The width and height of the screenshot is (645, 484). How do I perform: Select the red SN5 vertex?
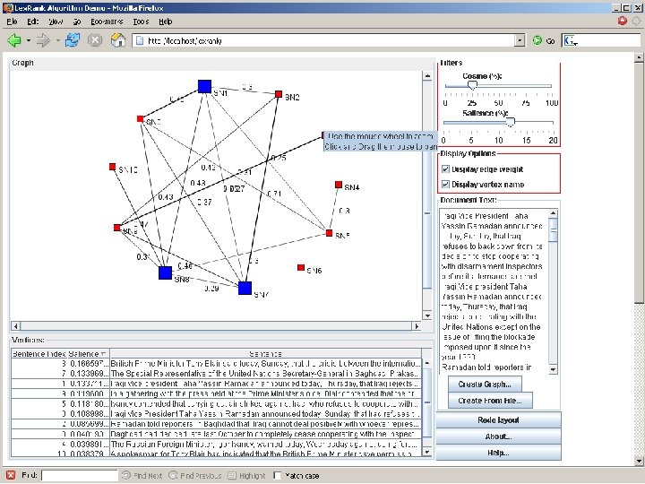329,233
